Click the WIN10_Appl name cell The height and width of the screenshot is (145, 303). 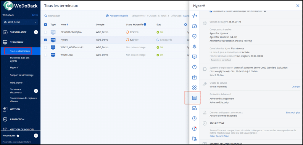coord(67,55)
